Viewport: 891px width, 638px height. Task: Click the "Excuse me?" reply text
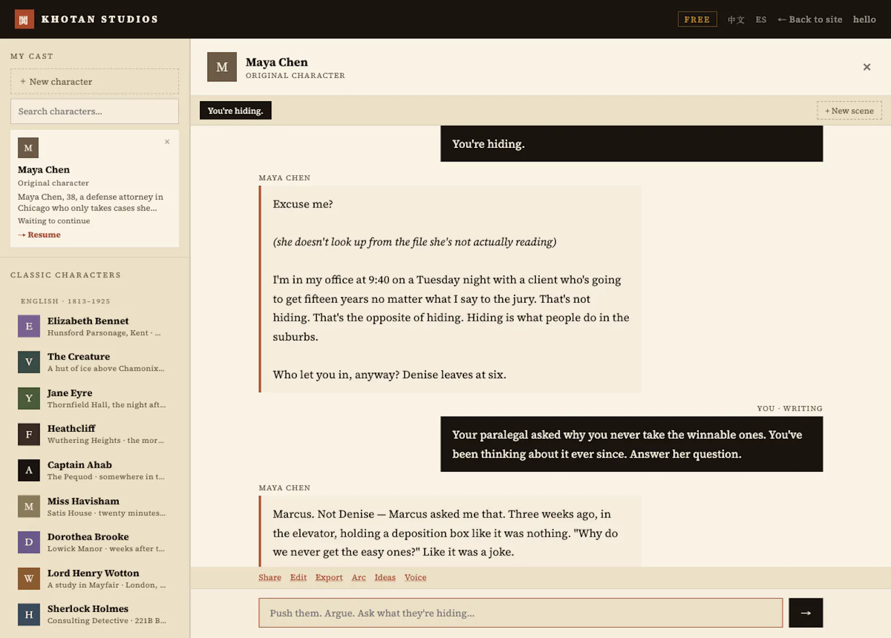(303, 204)
